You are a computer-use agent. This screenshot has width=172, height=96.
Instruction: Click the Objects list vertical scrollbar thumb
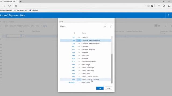112,68
